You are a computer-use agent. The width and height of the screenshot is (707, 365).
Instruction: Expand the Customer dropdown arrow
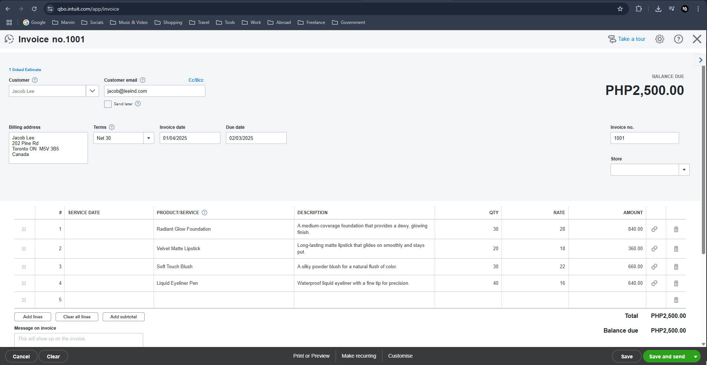click(x=92, y=91)
